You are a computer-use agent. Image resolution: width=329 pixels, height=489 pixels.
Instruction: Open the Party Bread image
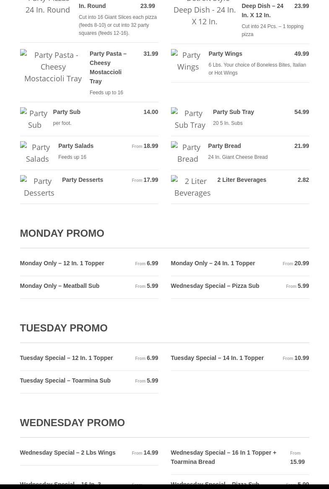pos(187,153)
